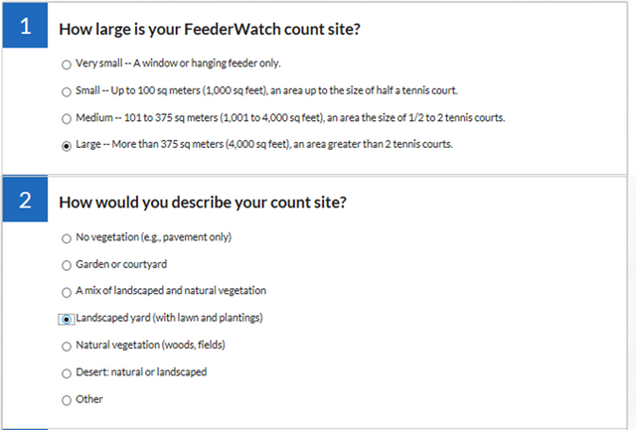This screenshot has width=636, height=430.
Task: Choose Garden or courtyard radio button
Action: click(67, 265)
